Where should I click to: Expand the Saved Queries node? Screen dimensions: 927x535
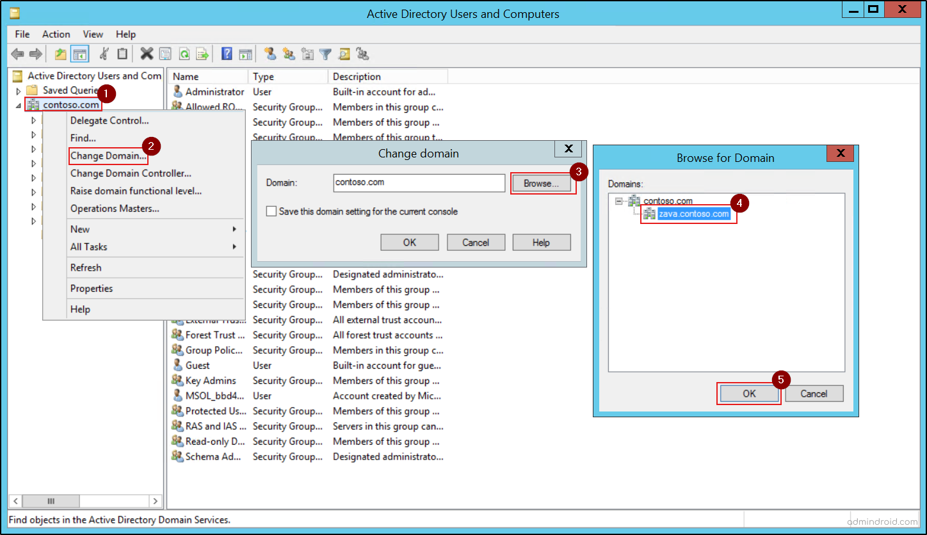click(19, 90)
